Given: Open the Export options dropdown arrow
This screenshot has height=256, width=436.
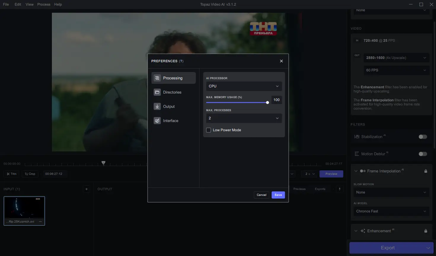Looking at the screenshot, I should click(428, 248).
